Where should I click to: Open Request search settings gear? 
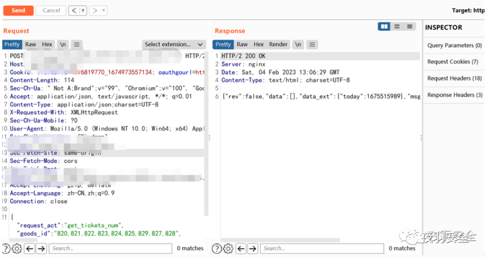[x=17, y=248]
